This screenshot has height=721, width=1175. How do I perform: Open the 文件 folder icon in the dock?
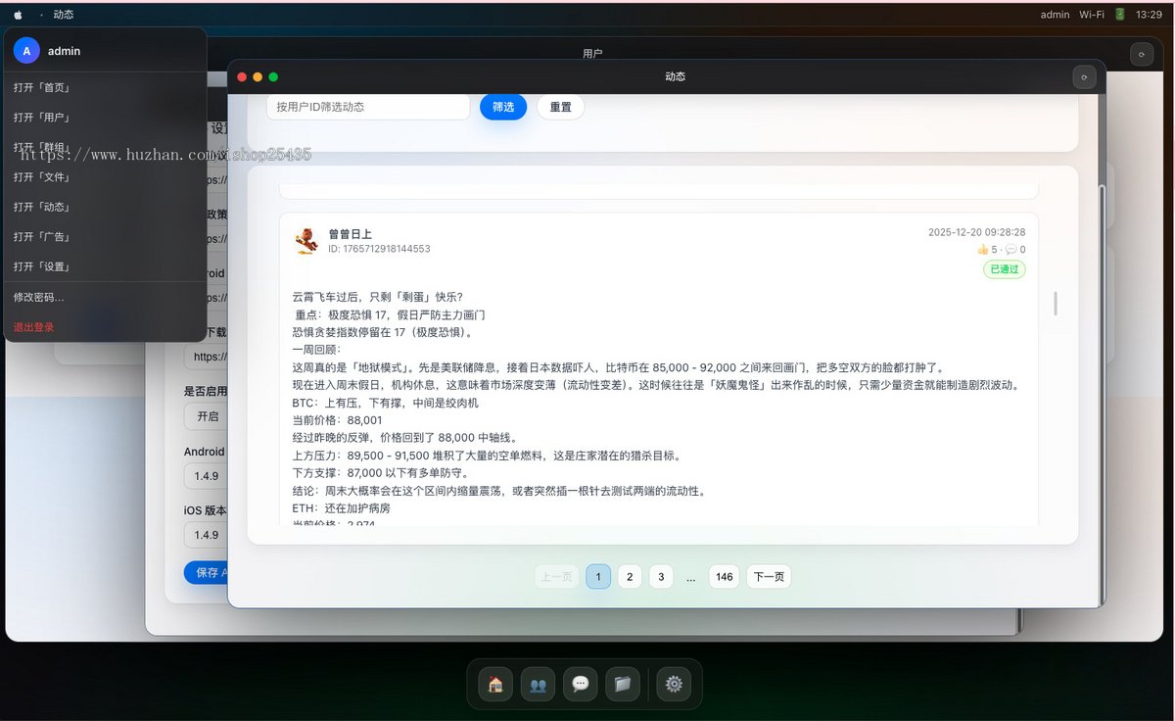[x=623, y=684]
